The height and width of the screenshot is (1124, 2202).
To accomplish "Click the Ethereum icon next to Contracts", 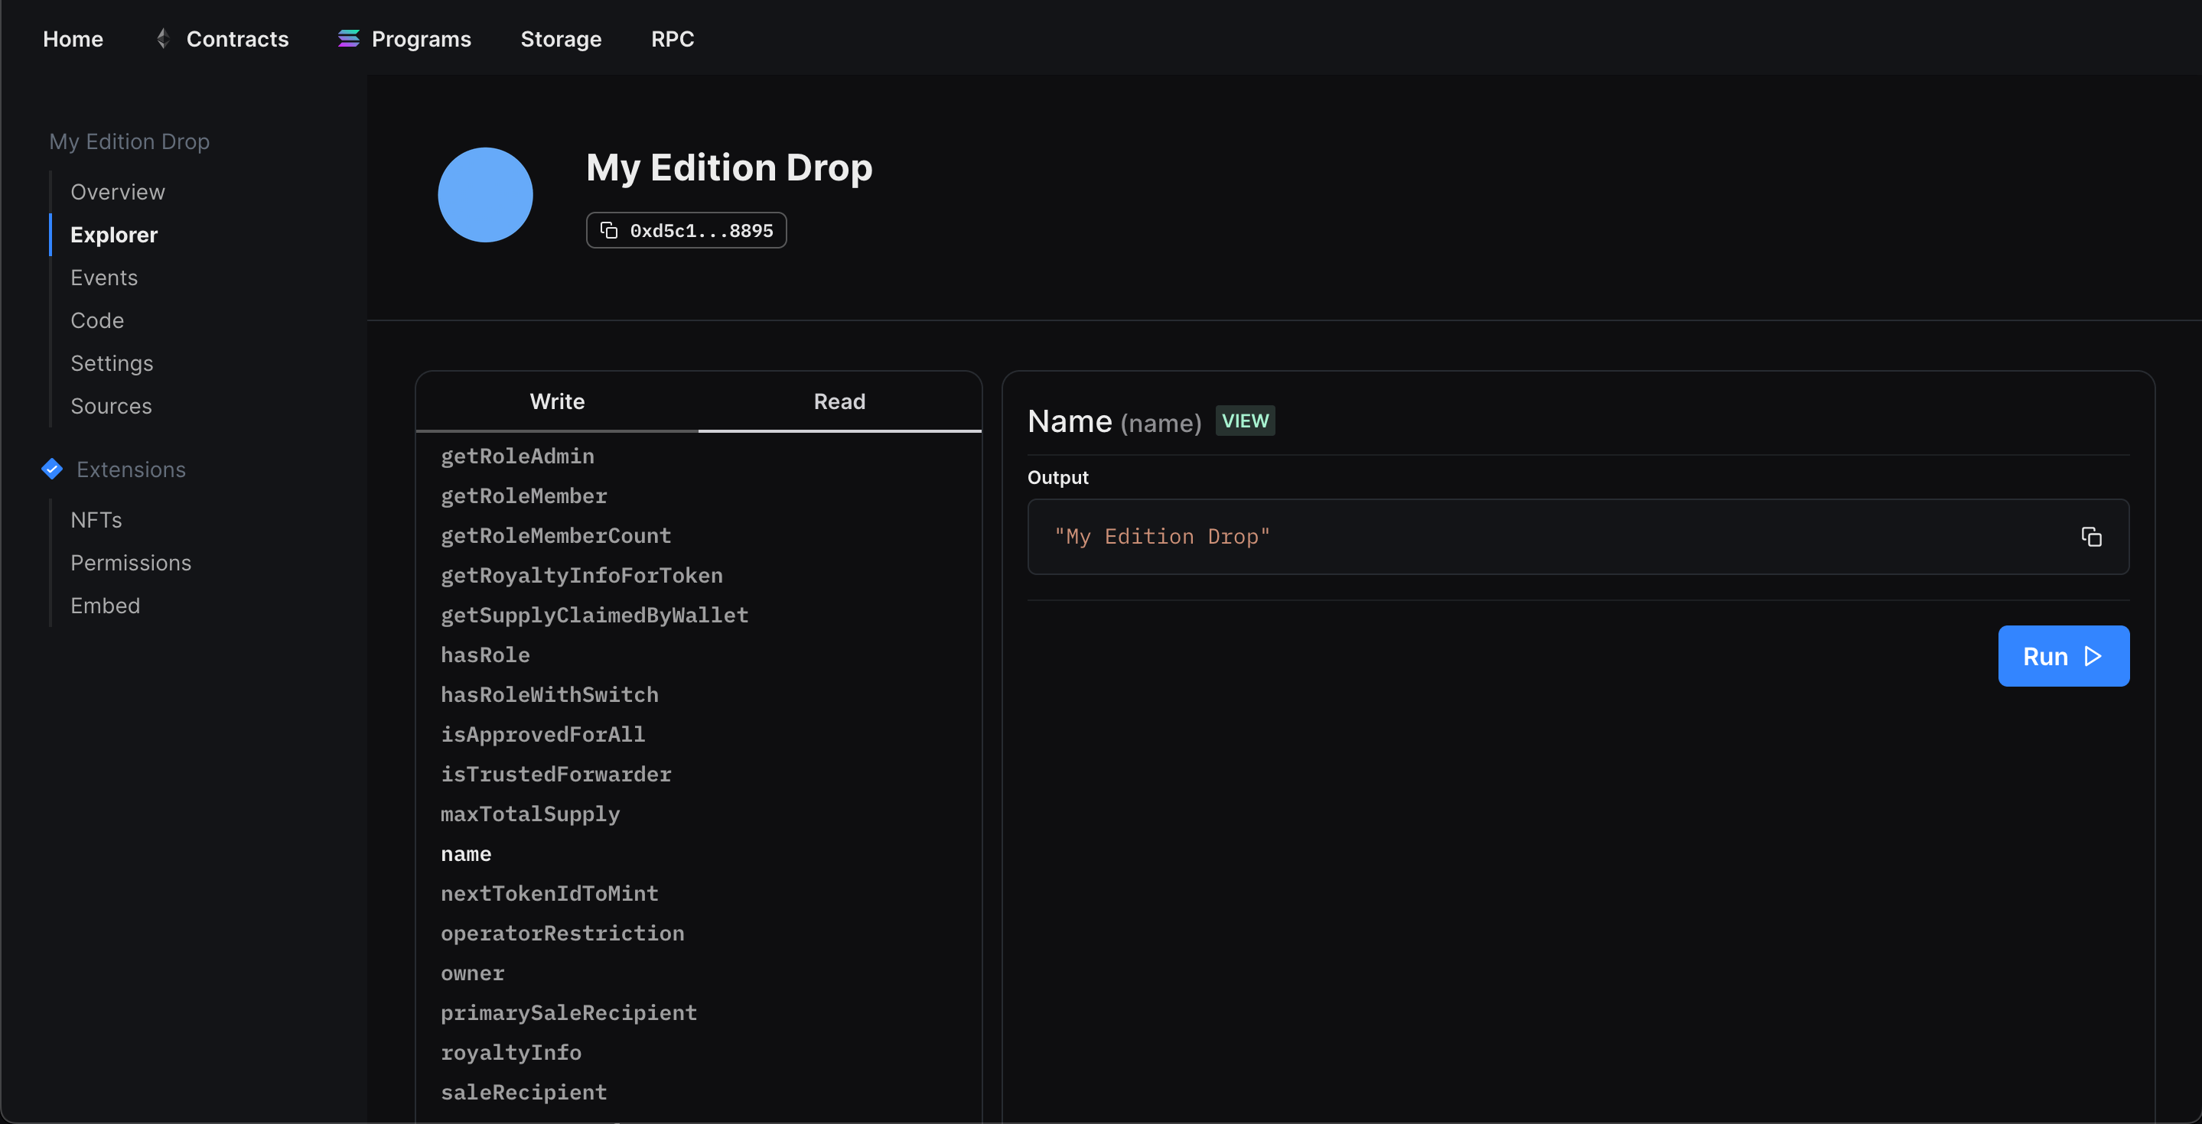I will [161, 38].
